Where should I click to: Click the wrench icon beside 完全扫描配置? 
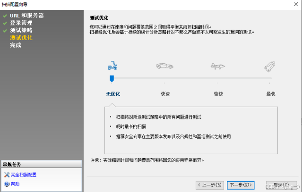click(7, 175)
